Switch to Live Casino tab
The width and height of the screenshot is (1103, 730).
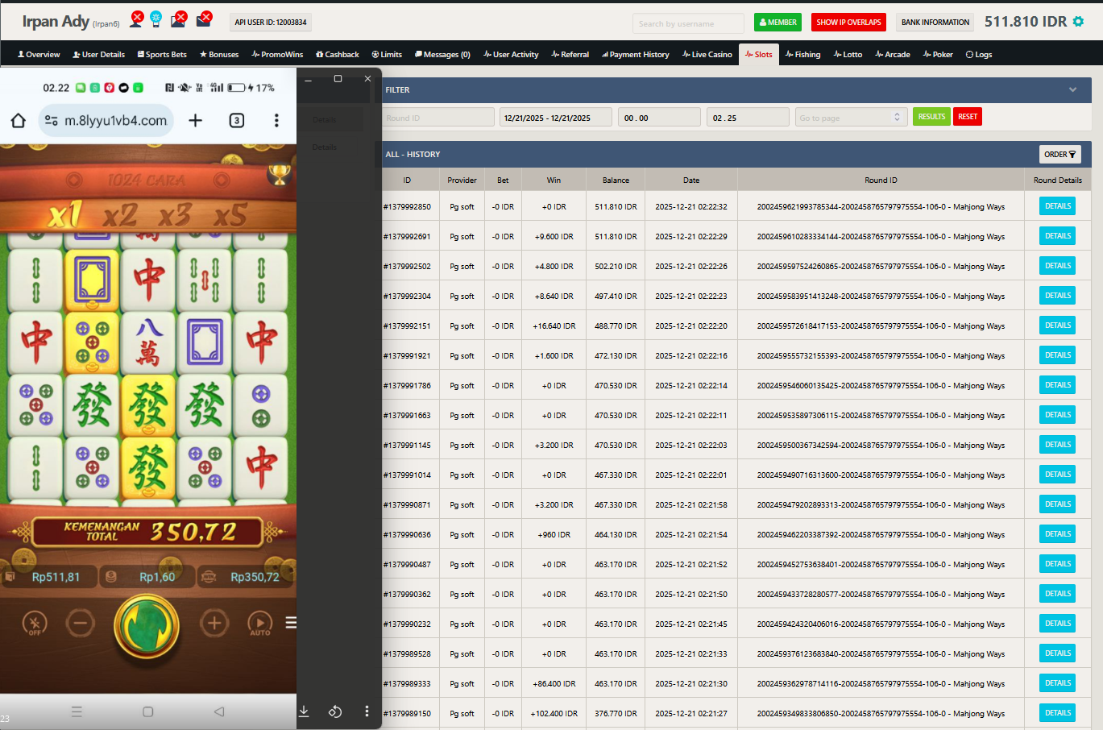pyautogui.click(x=707, y=55)
